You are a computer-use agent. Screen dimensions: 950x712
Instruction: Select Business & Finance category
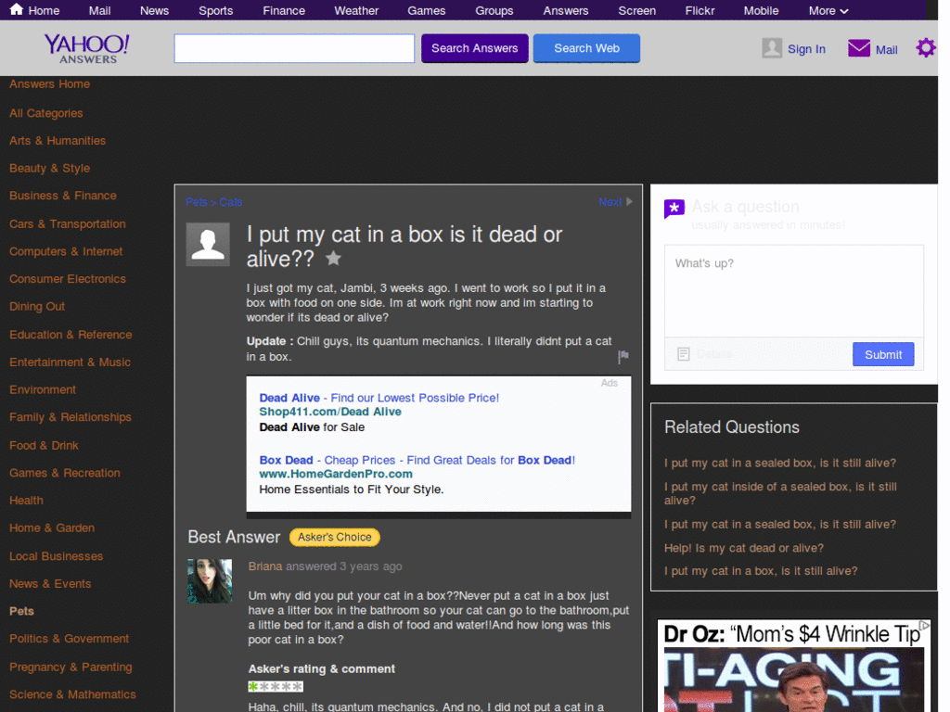[x=63, y=196]
